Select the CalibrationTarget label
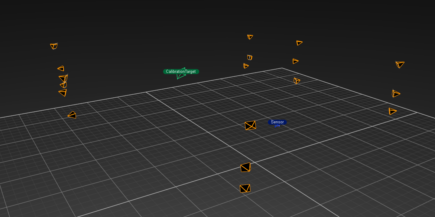The height and width of the screenshot is (217, 435). click(181, 72)
